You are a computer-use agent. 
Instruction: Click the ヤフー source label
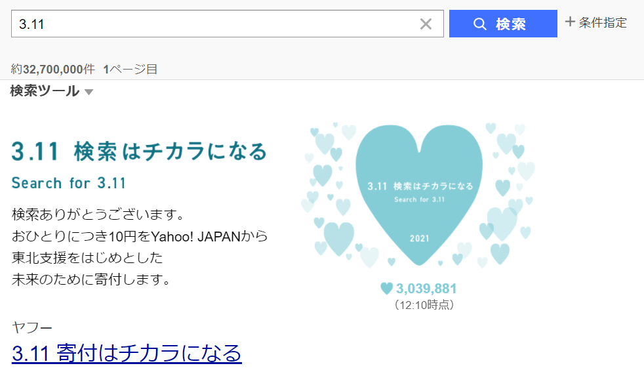(x=32, y=327)
